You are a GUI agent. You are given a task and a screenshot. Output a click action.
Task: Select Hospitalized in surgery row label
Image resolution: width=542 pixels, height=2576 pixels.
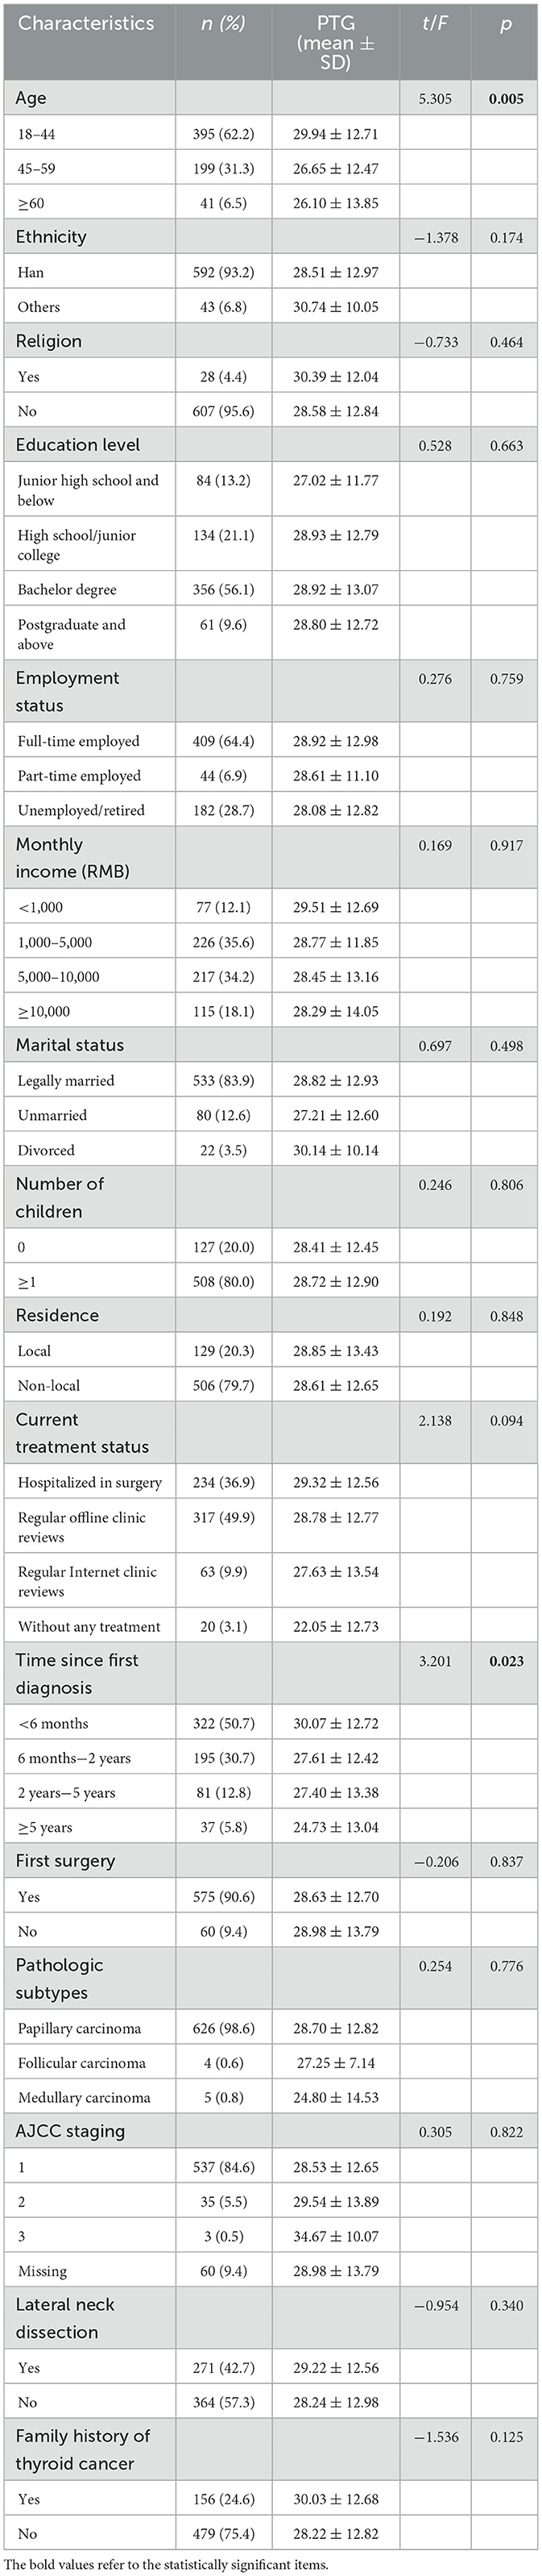point(89,1482)
